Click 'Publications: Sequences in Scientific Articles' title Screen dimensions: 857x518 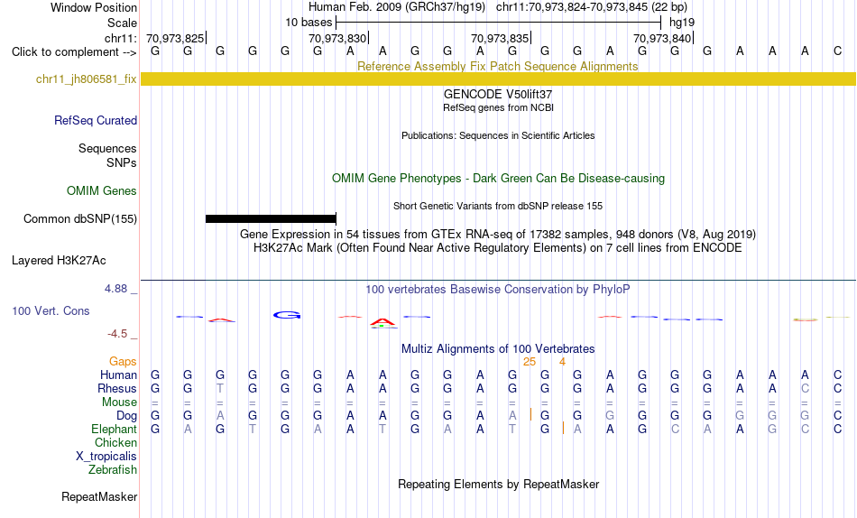pos(498,135)
